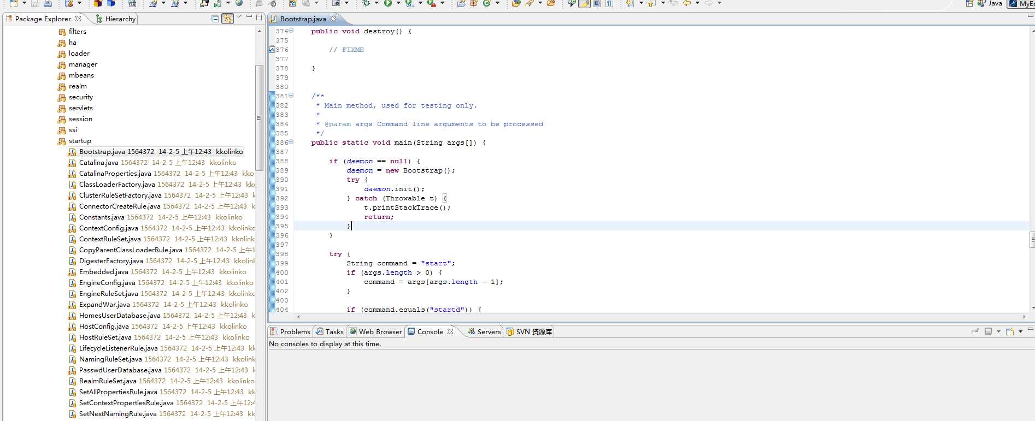Toggle Show Whitespace Characters pilcrow icon
The width and height of the screenshot is (1035, 421).
[x=609, y=3]
